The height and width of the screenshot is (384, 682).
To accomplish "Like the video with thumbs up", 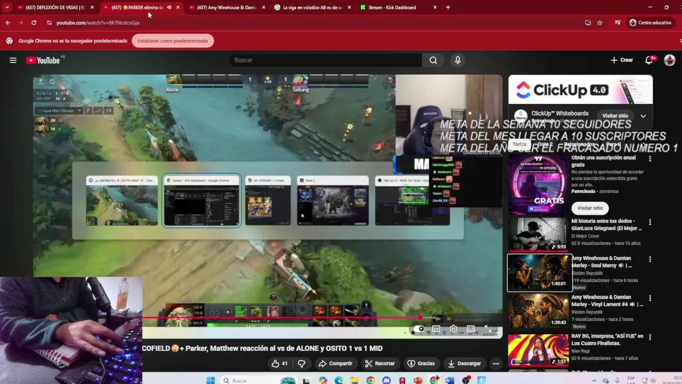I will click(279, 363).
